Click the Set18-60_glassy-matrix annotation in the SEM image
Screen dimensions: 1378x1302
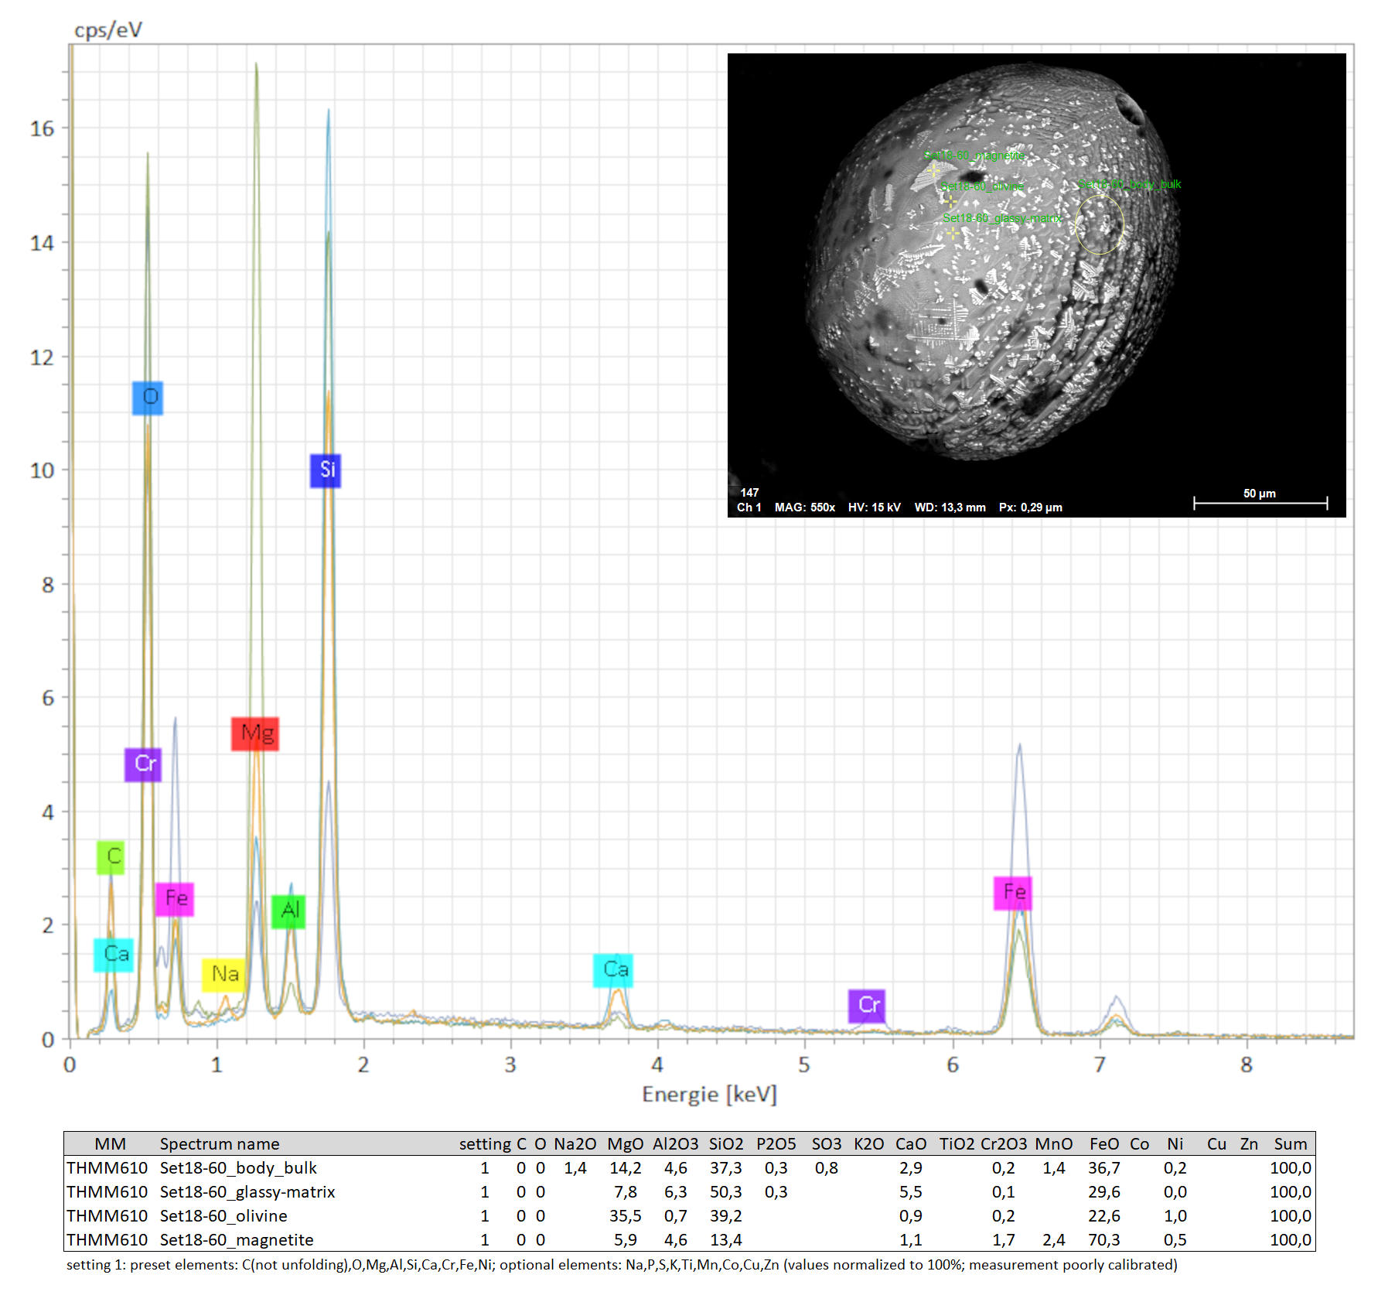(x=1002, y=219)
